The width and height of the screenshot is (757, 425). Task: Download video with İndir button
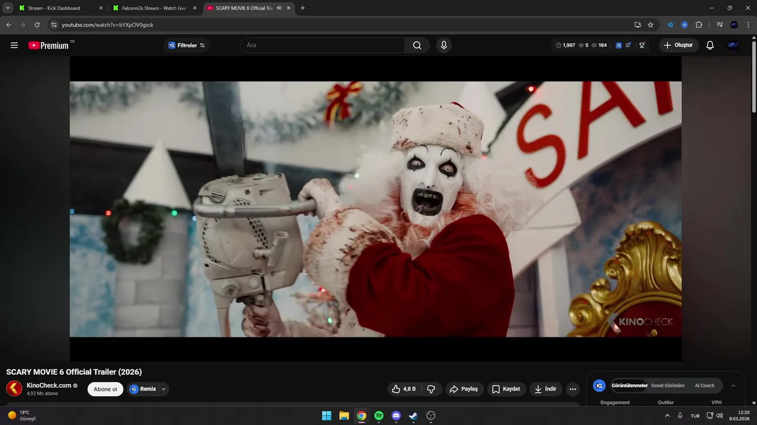pos(545,389)
